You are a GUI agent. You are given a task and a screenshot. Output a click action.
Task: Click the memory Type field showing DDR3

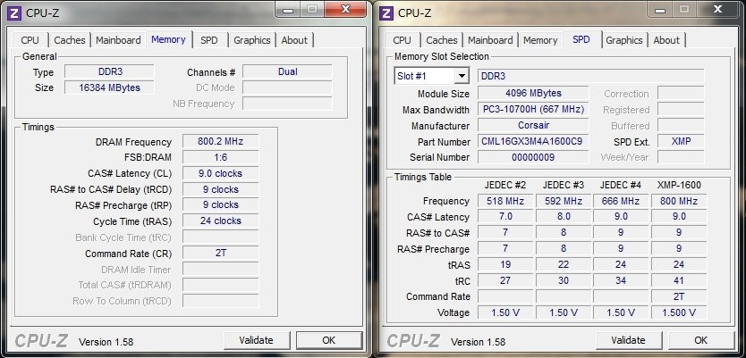click(x=109, y=71)
